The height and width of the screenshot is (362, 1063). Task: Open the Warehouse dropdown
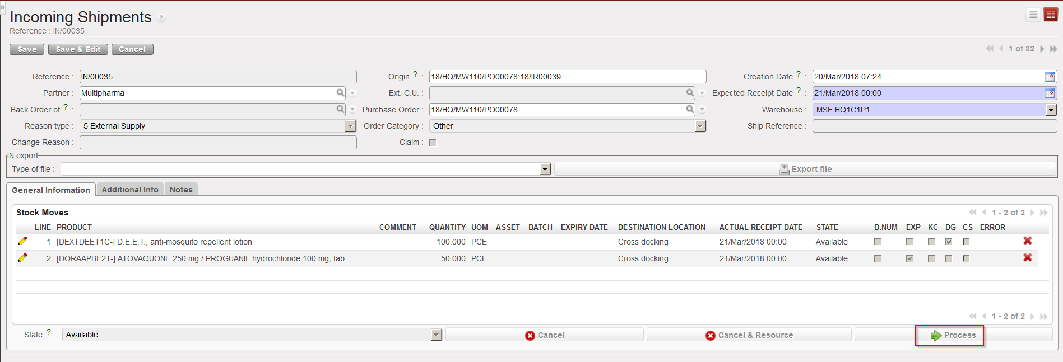click(x=1051, y=110)
